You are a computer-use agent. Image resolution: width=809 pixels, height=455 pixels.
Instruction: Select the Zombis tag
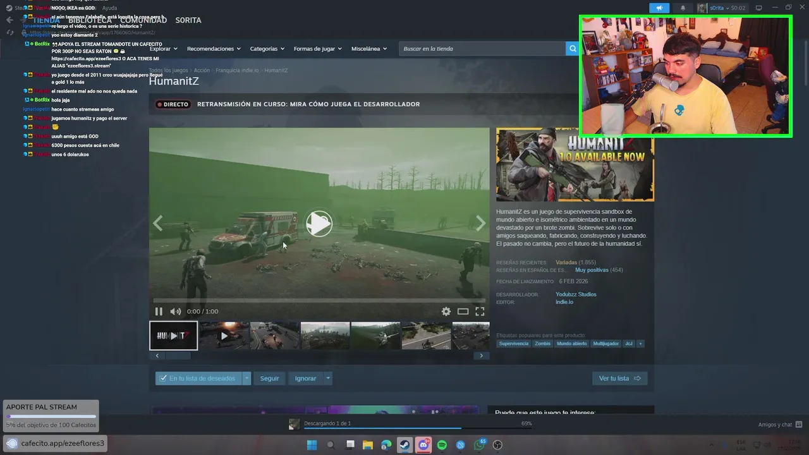coord(542,344)
